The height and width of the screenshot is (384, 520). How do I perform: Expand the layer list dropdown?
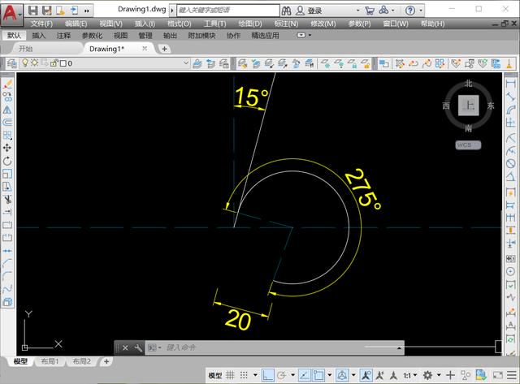186,63
